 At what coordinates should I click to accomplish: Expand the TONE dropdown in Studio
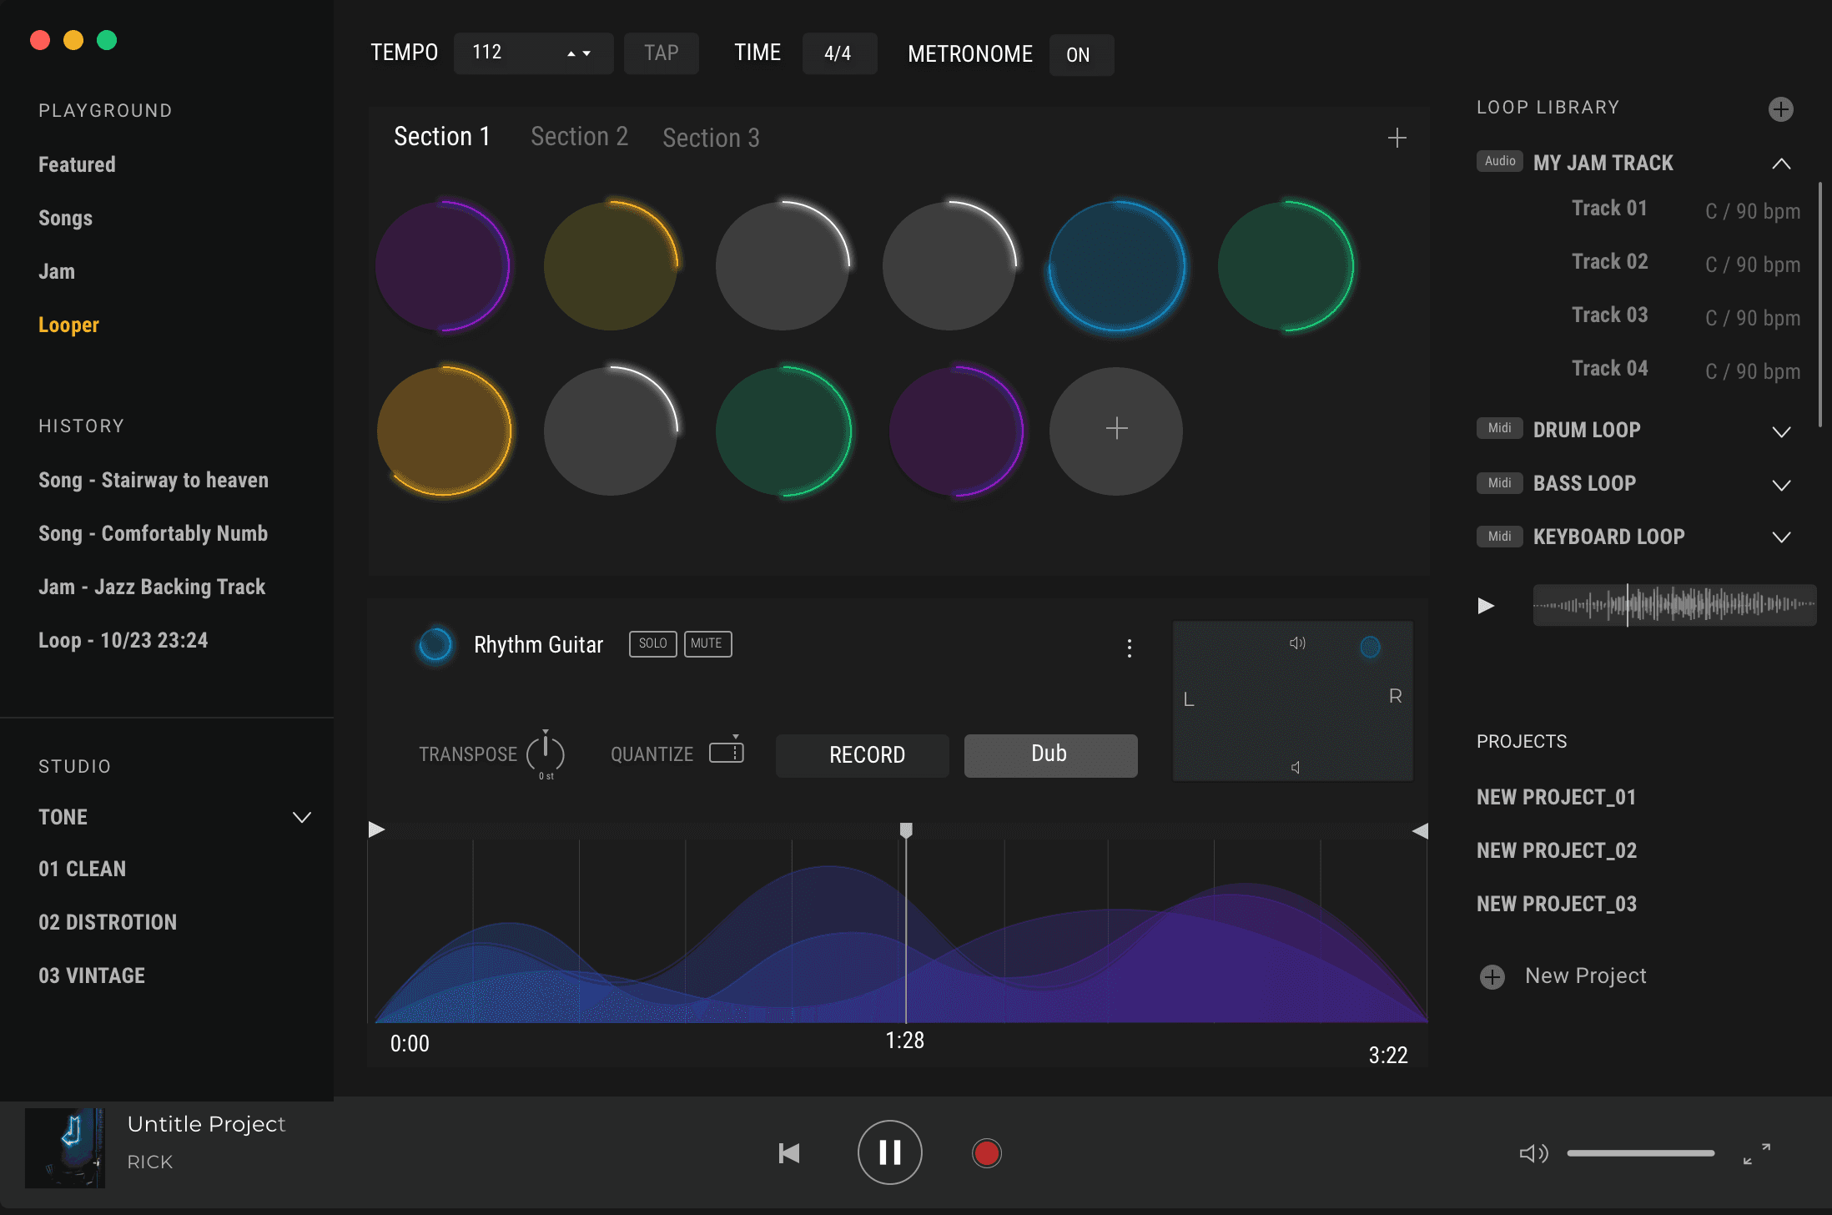click(301, 817)
